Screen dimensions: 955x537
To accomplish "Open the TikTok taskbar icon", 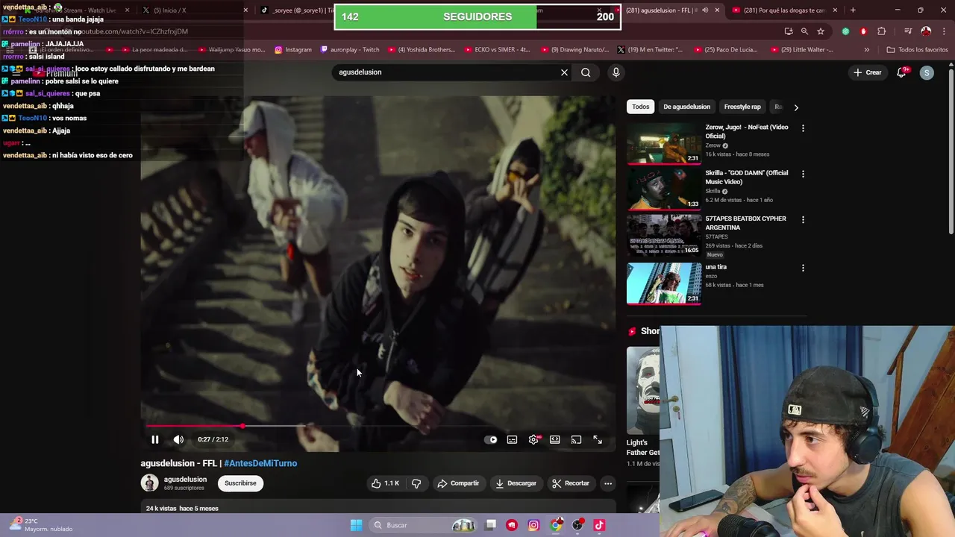I will click(599, 525).
